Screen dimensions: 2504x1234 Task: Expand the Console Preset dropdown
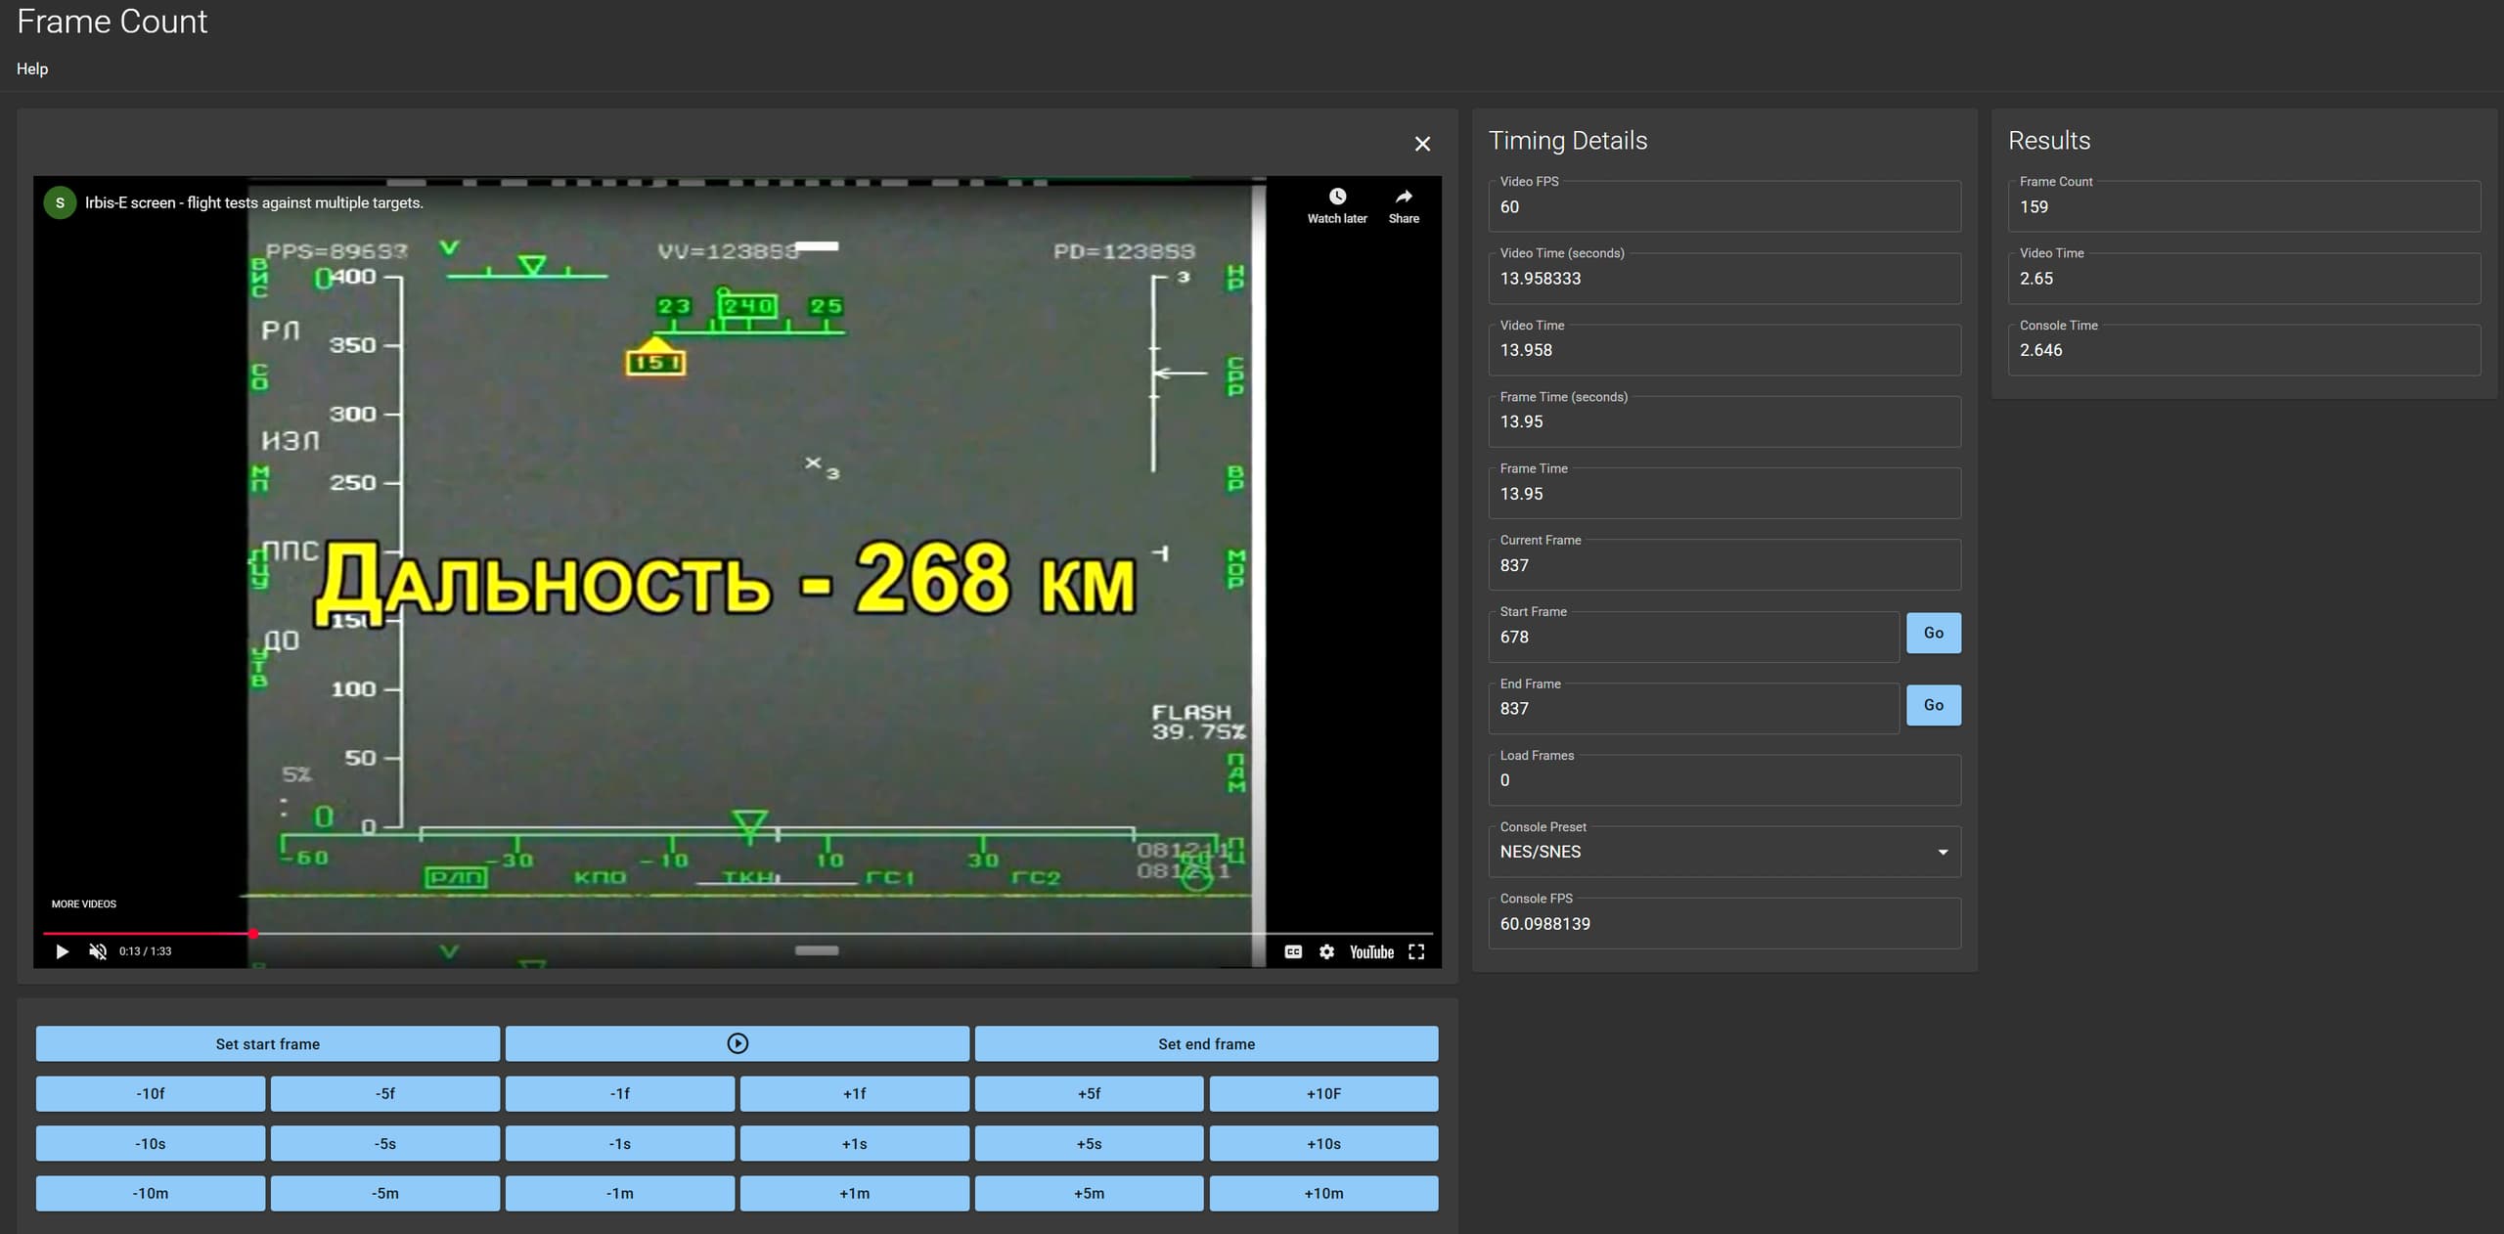click(x=1723, y=852)
